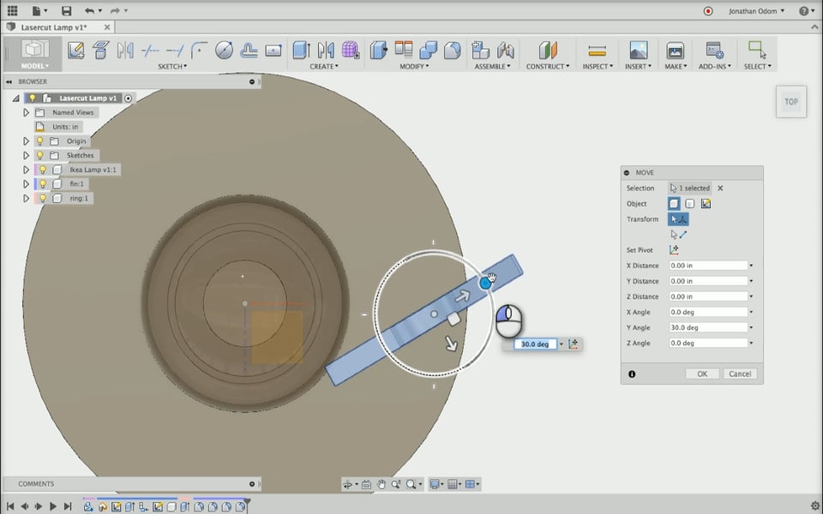Screen dimensions: 823x514
Task: Open the Y Angle value dropdown arrow
Action: (x=751, y=328)
